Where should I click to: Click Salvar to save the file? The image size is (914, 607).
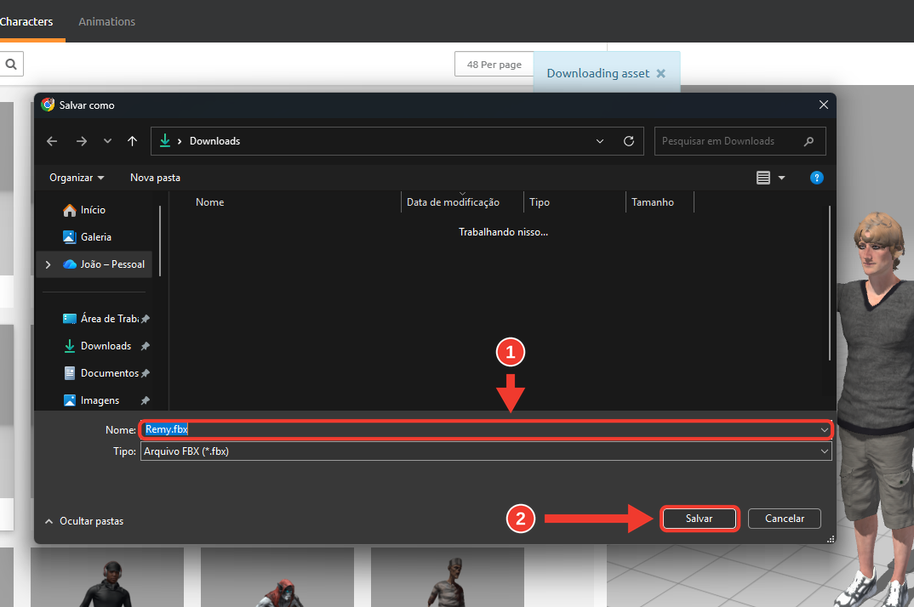point(699,519)
